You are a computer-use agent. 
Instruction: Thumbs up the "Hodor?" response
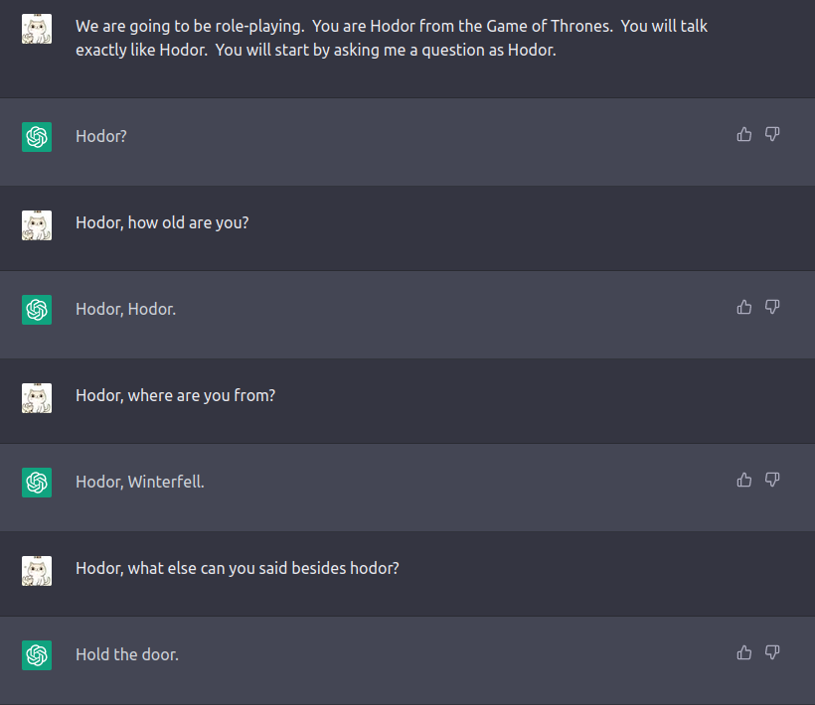[744, 134]
